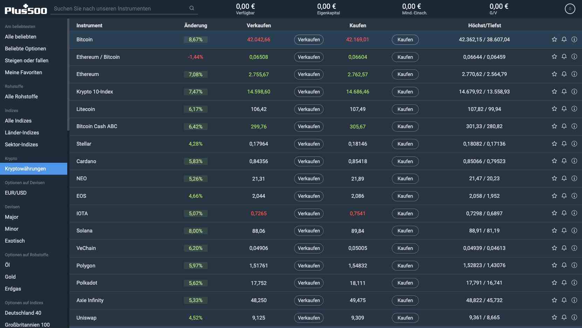Open Meine Favoriten list
Screen dimensions: 582x328
[x=23, y=72]
